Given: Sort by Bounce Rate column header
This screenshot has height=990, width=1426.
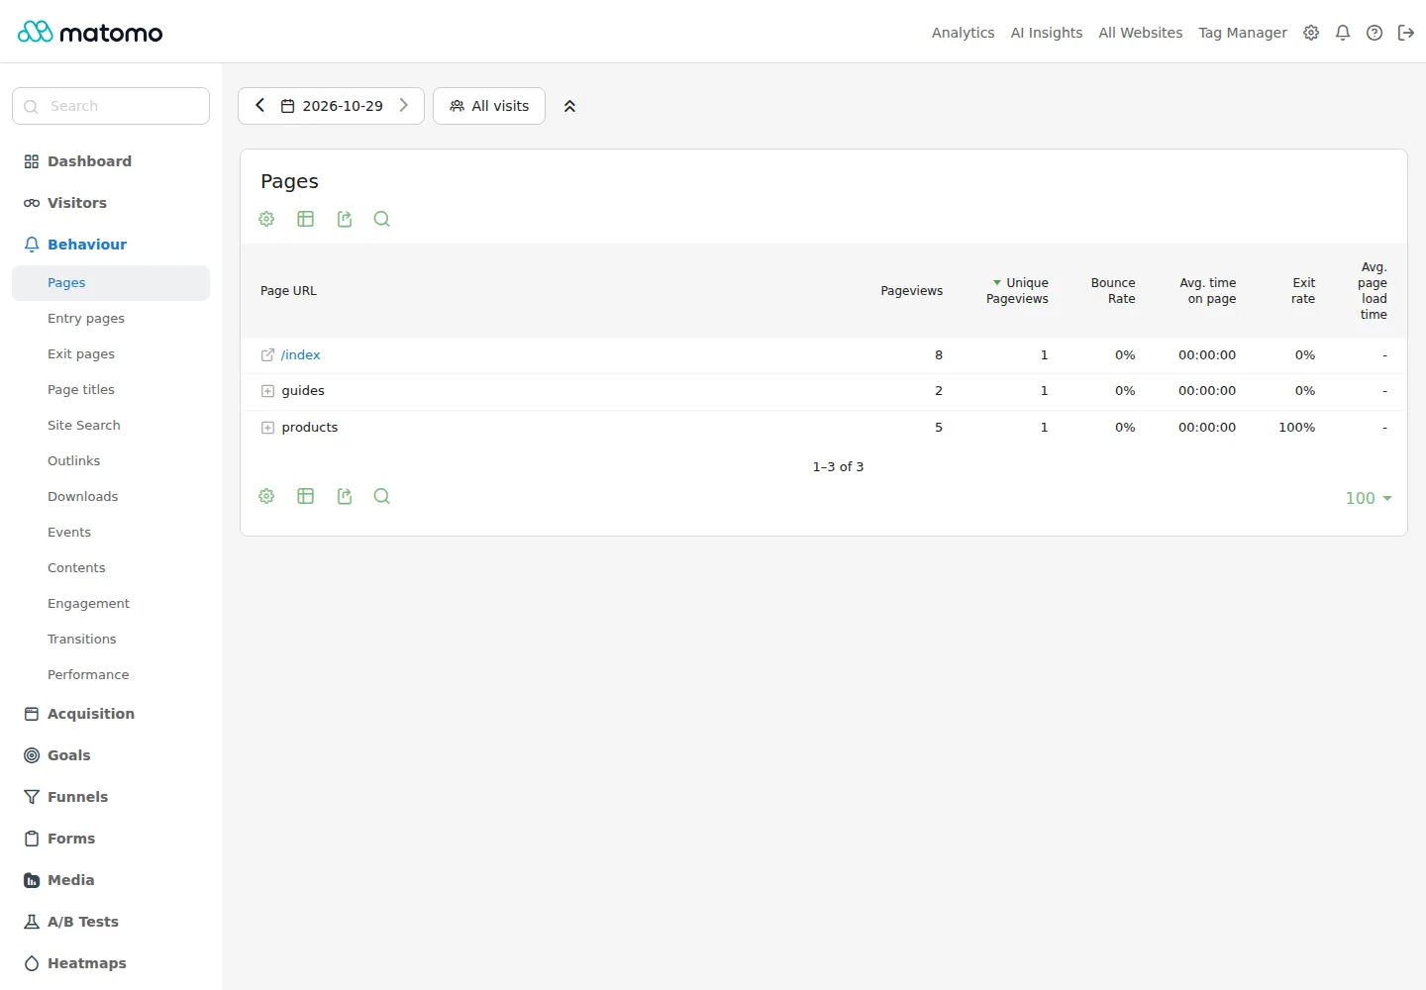Looking at the screenshot, I should [x=1113, y=291].
